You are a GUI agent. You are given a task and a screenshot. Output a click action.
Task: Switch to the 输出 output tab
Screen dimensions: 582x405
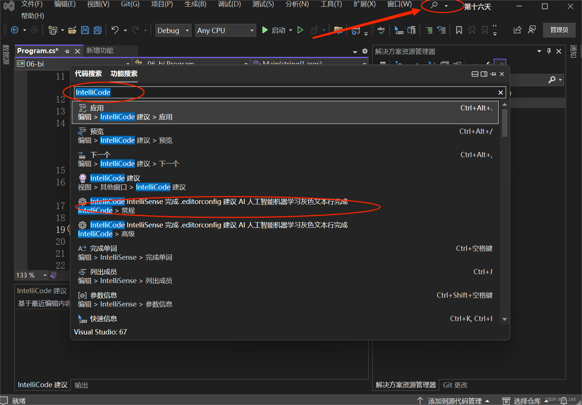point(81,385)
